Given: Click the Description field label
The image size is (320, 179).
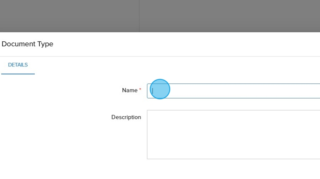Looking at the screenshot, I should (126, 117).
